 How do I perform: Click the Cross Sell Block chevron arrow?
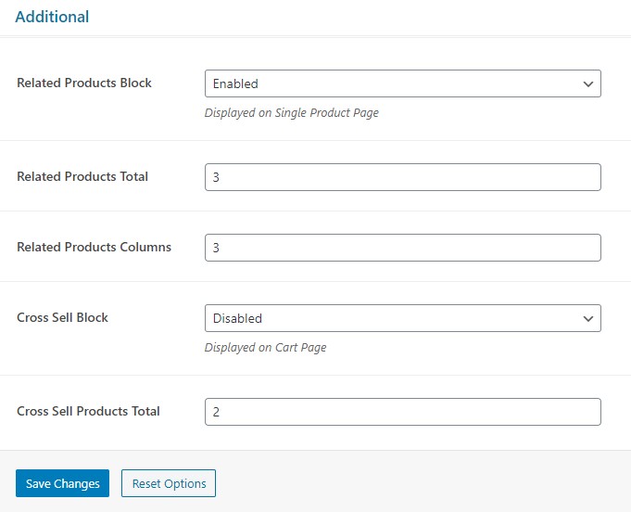588,319
